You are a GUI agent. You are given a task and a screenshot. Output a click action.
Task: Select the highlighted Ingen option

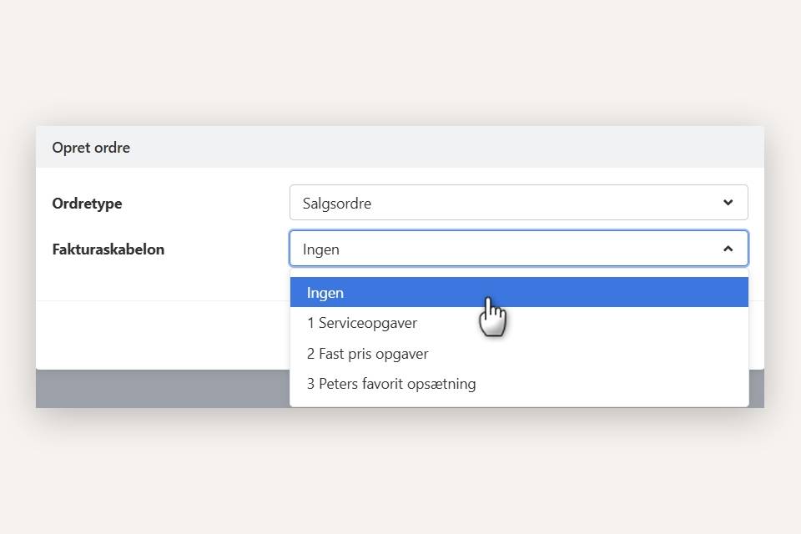pyautogui.click(x=325, y=293)
